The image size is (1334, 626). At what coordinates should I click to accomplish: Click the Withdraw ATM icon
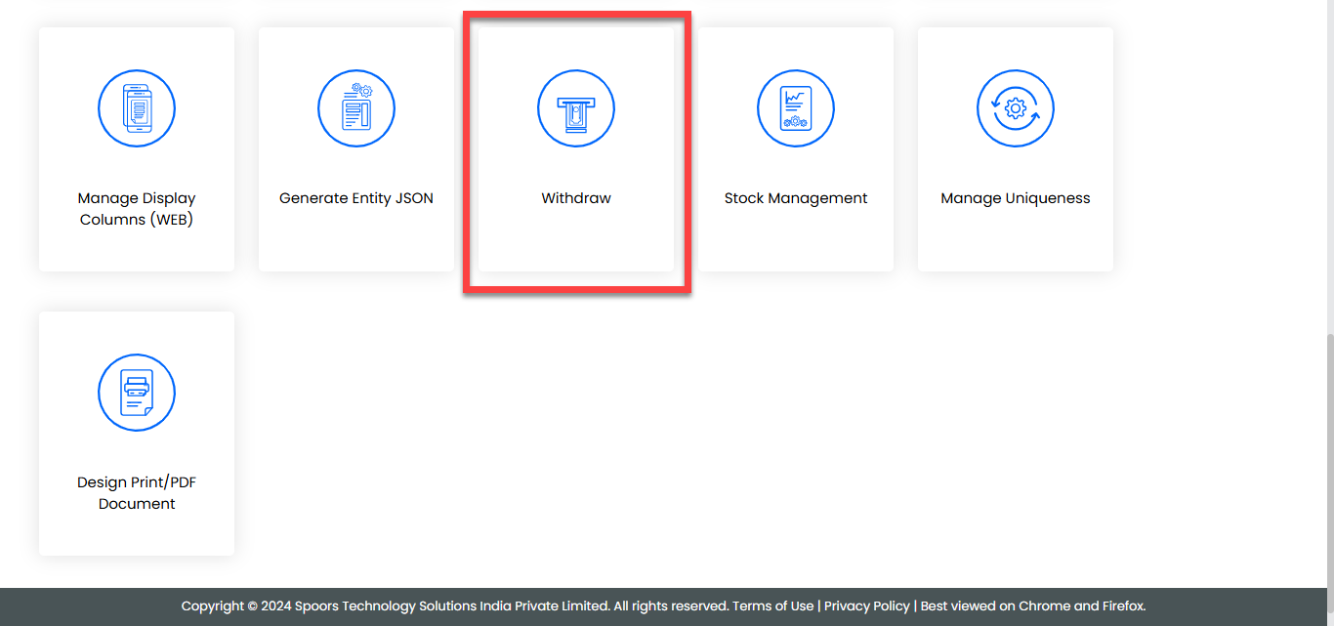click(576, 108)
